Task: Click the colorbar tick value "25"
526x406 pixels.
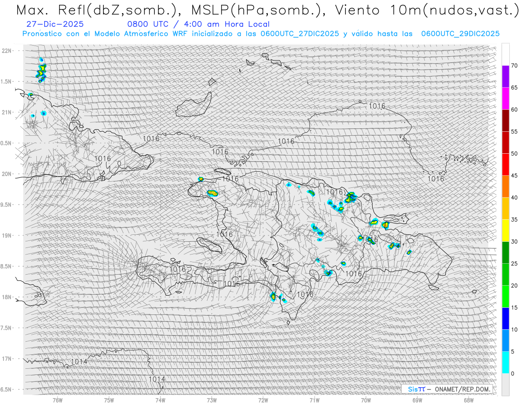Action: coord(515,264)
